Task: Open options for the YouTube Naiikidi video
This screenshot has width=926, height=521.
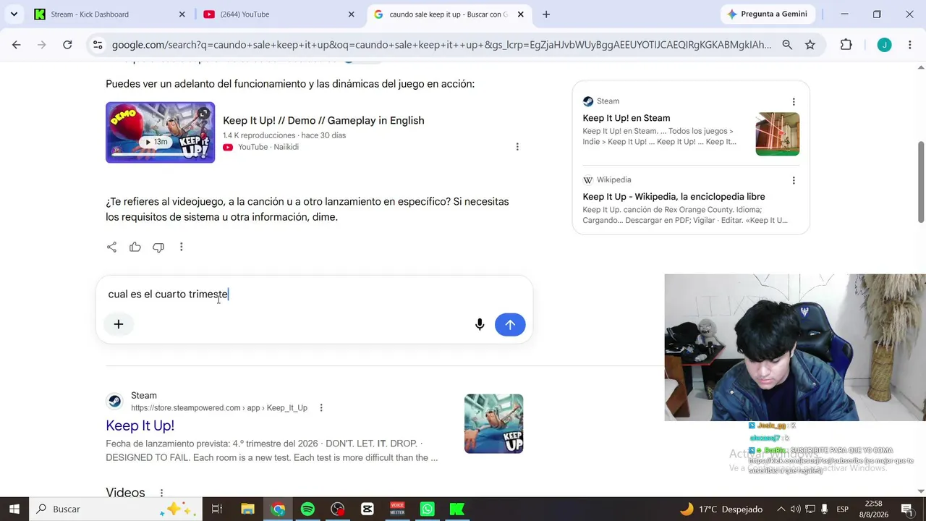Action: coord(517,147)
